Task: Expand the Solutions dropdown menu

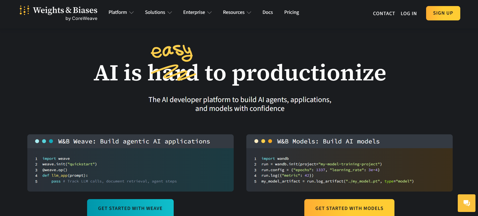Action: coord(158,12)
